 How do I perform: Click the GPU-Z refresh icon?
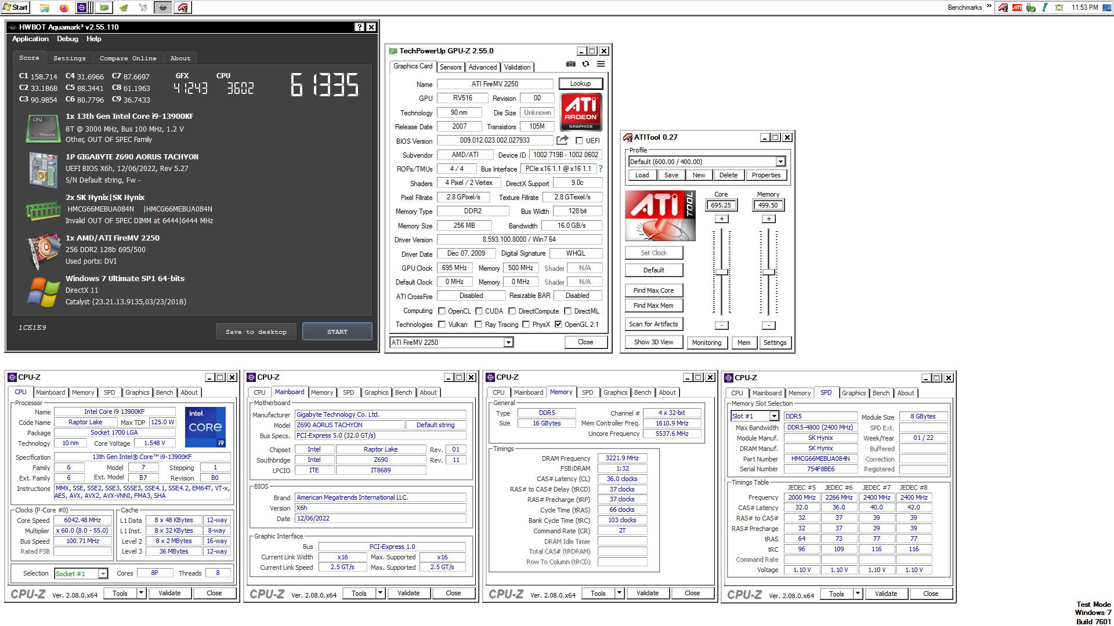tap(586, 64)
